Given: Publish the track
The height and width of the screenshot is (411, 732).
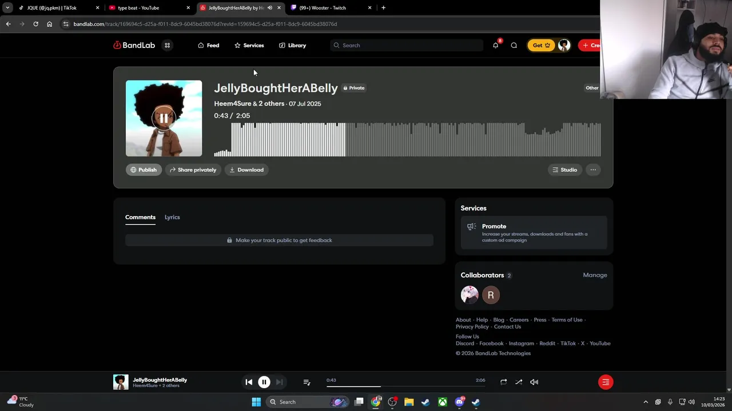Looking at the screenshot, I should [144, 170].
